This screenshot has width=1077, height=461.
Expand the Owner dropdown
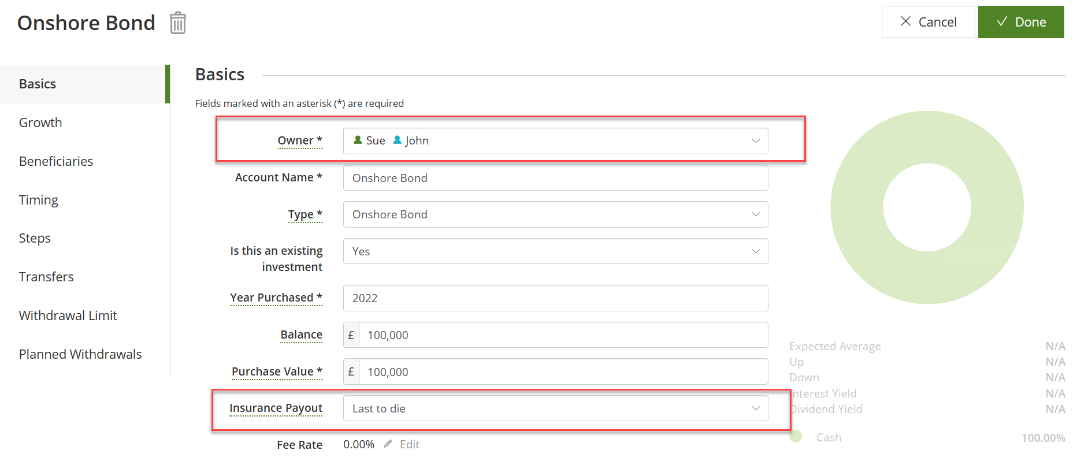755,141
